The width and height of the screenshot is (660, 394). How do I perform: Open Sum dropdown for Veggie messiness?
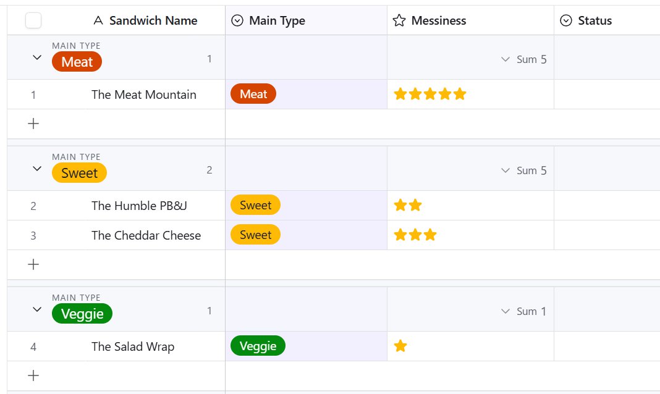coord(506,311)
